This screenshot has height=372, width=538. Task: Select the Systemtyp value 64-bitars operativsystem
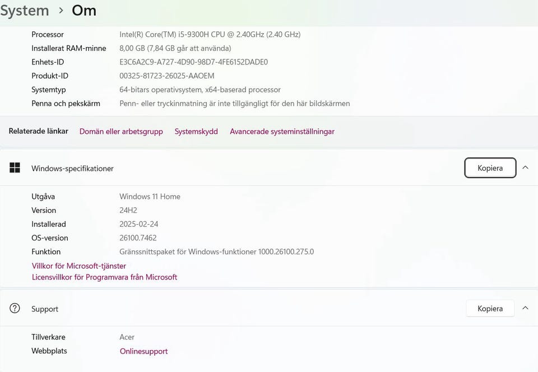pyautogui.click(x=200, y=90)
